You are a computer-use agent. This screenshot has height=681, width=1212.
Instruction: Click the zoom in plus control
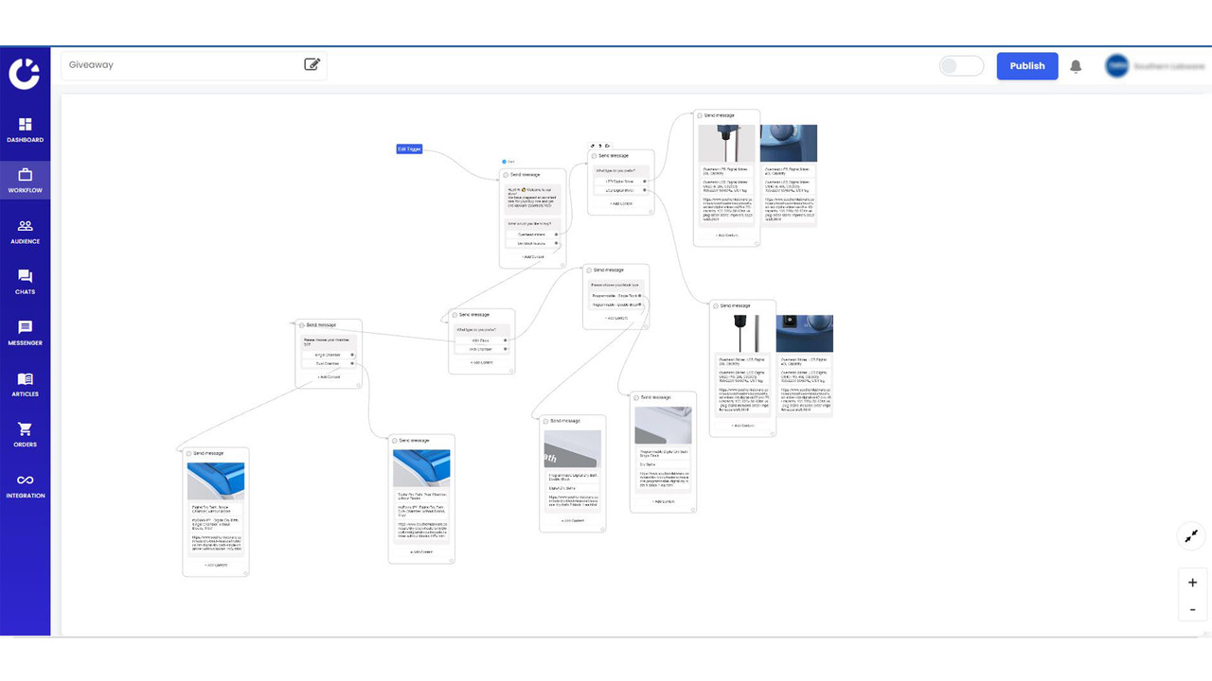pos(1192,582)
